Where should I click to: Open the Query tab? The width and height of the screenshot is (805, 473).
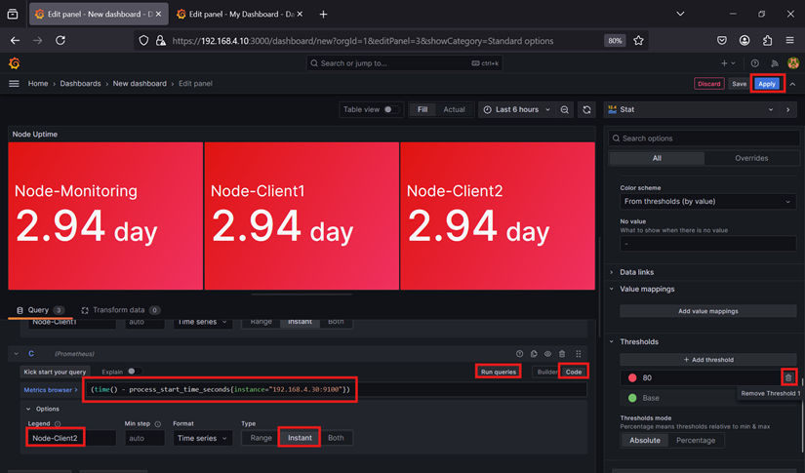pyautogui.click(x=40, y=310)
